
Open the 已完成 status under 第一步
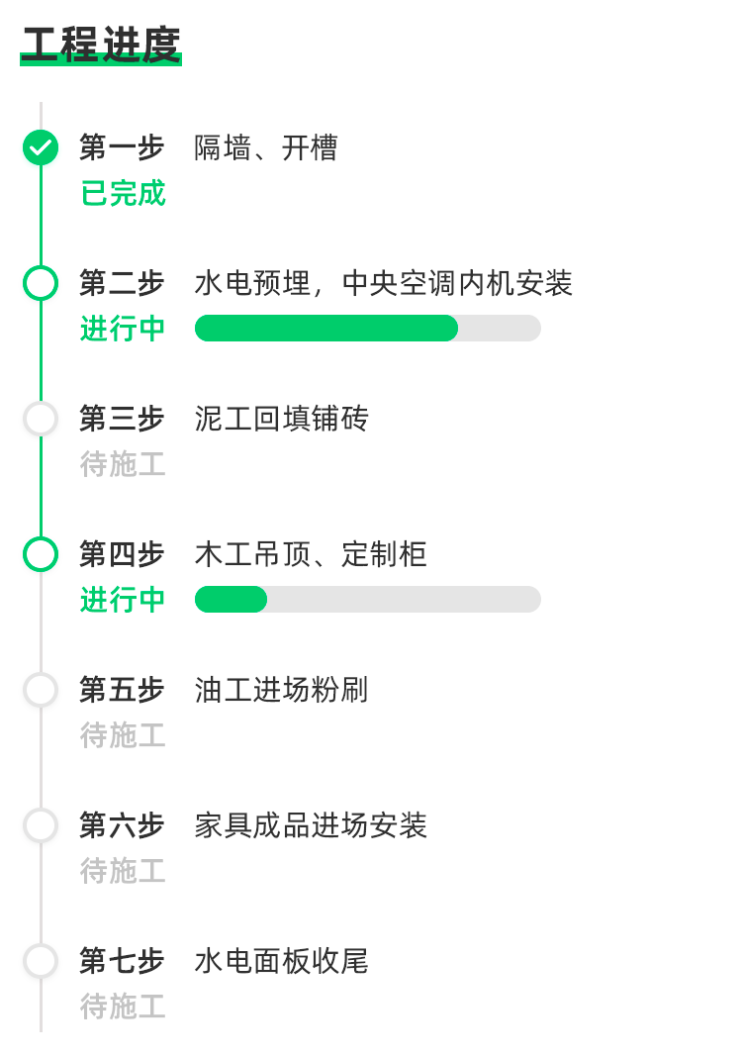click(123, 193)
